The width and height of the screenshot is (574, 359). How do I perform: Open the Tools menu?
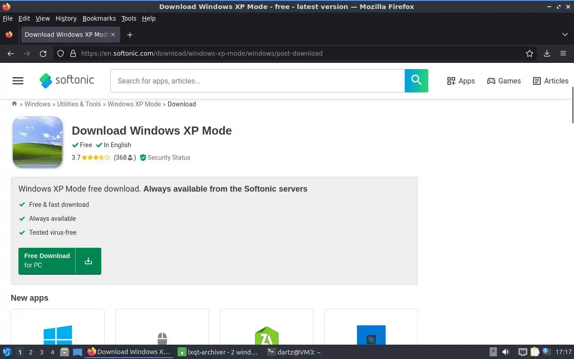pyautogui.click(x=129, y=18)
